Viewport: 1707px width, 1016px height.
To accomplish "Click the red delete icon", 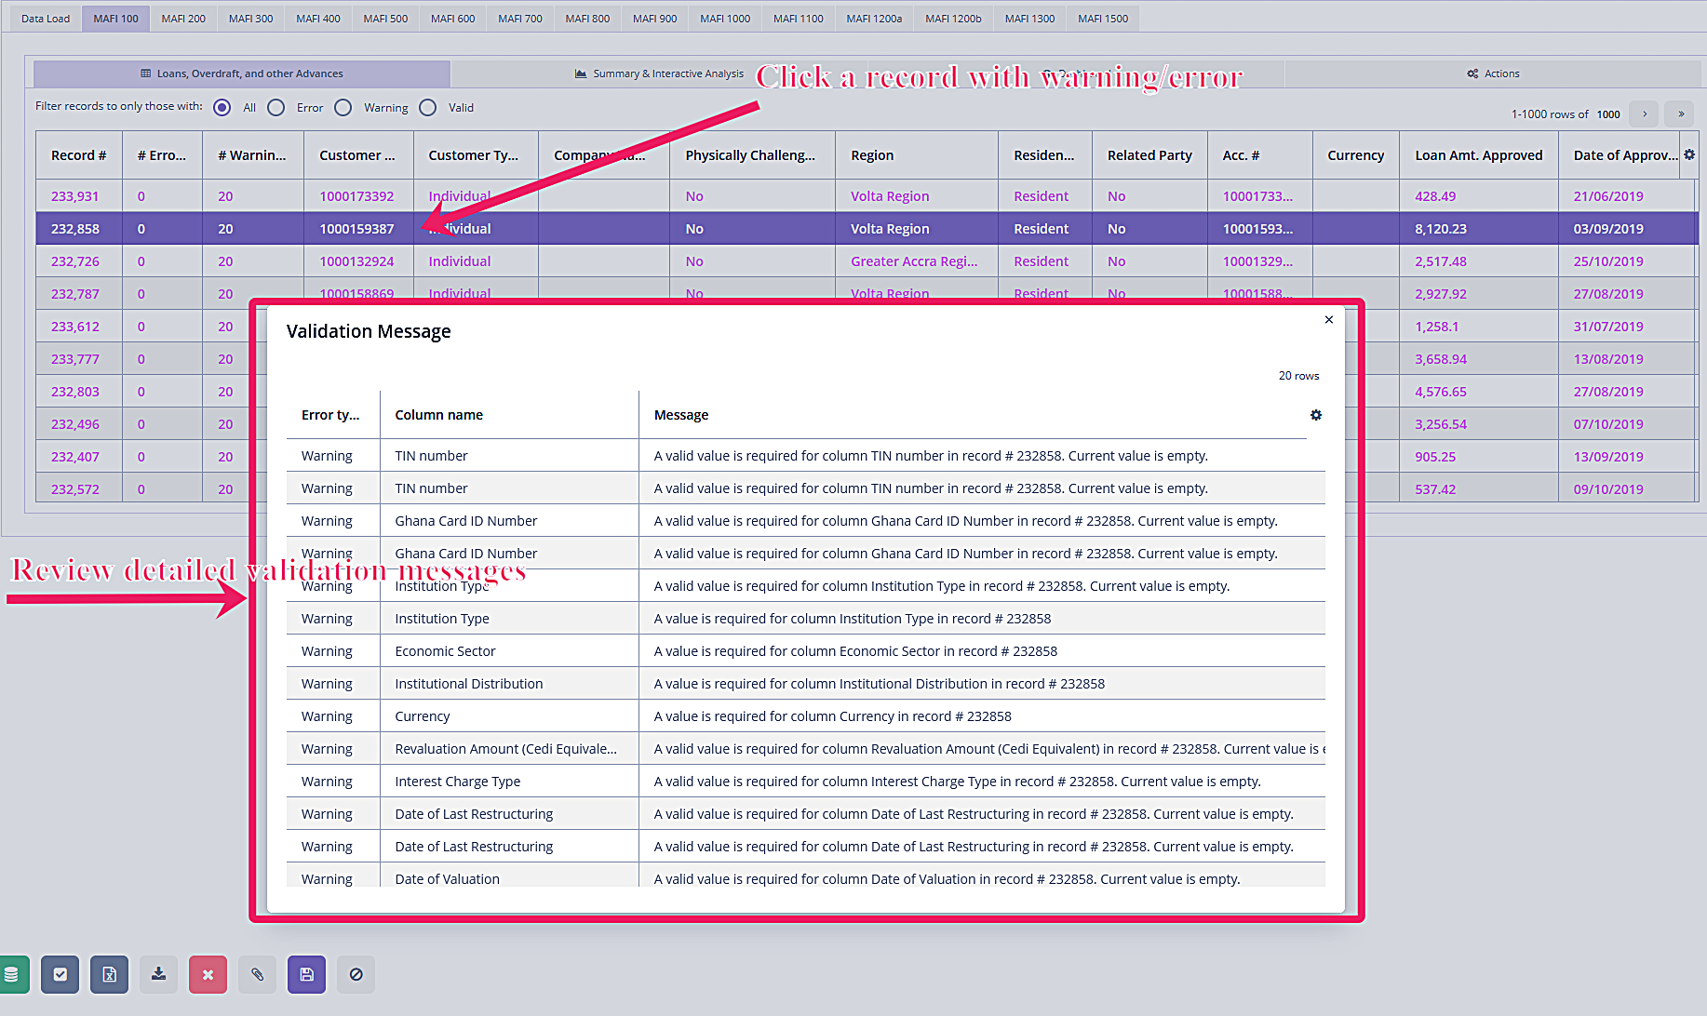I will tap(208, 974).
